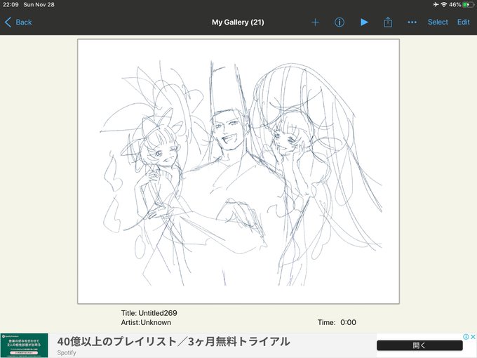Check the battery indicator in status bar
This screenshot has width=477, height=358.
468,5
